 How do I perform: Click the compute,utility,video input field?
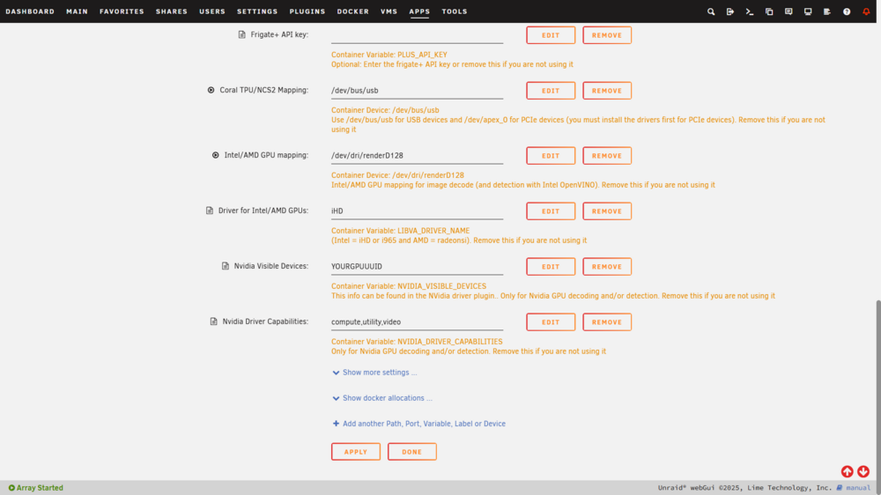417,322
